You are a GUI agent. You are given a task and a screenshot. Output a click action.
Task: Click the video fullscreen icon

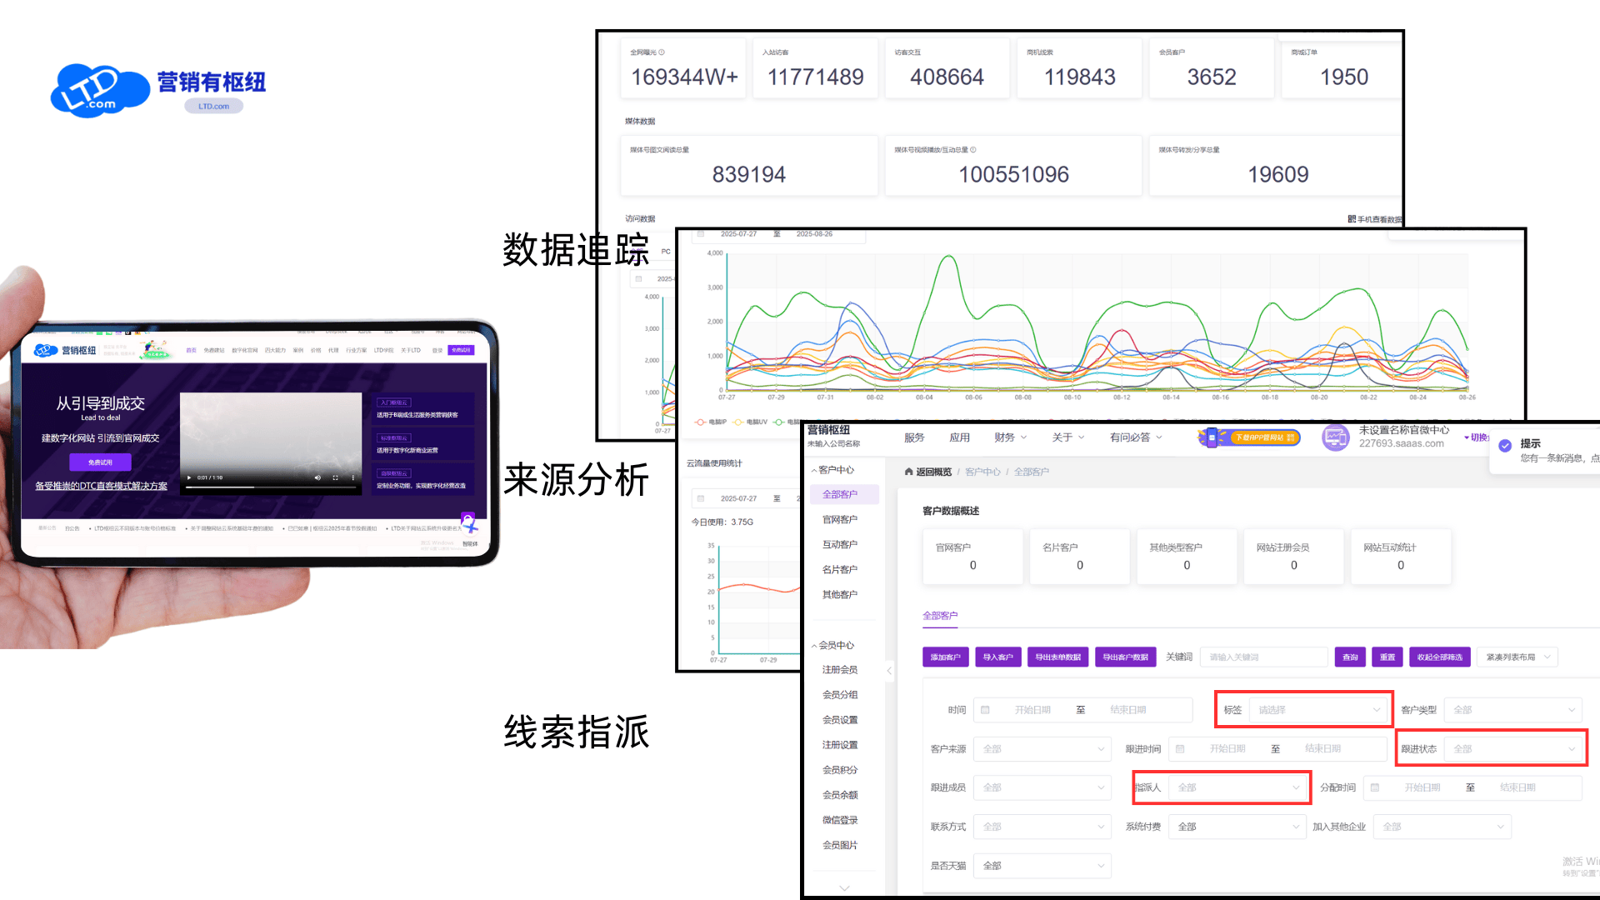[335, 477]
